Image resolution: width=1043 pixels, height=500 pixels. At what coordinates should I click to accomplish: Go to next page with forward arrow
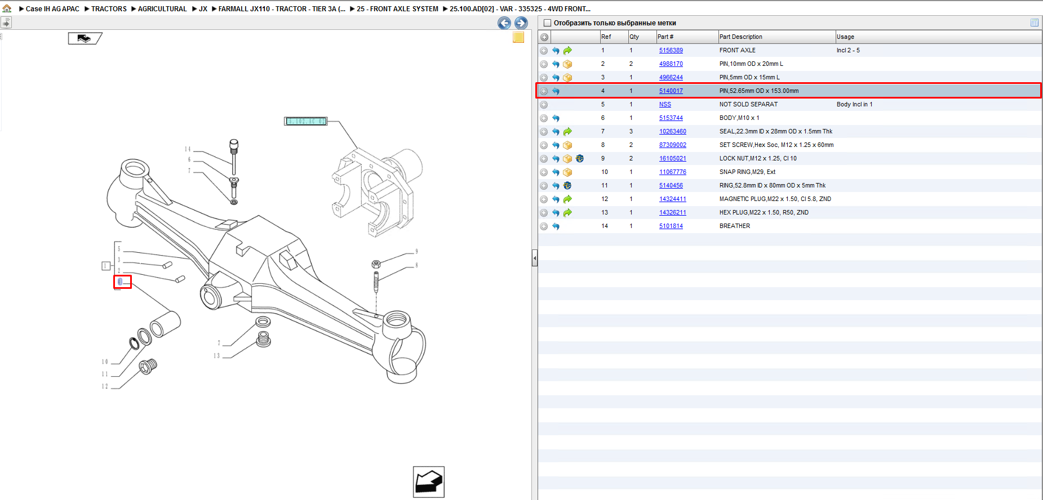(521, 23)
